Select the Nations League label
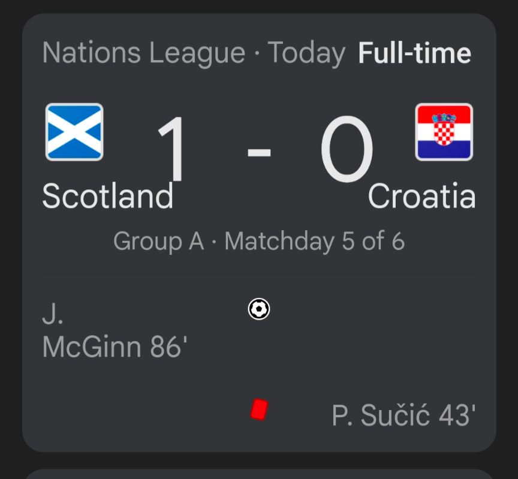This screenshot has height=479, width=518. 144,53
